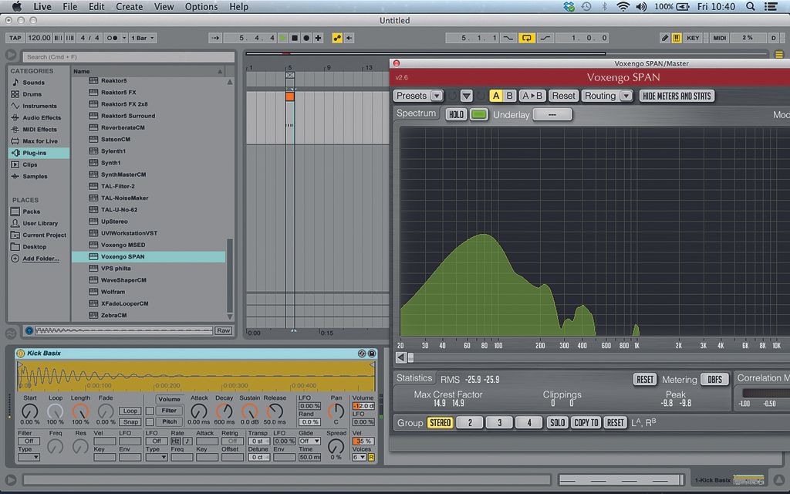Click the TAP tempo button

(x=15, y=38)
